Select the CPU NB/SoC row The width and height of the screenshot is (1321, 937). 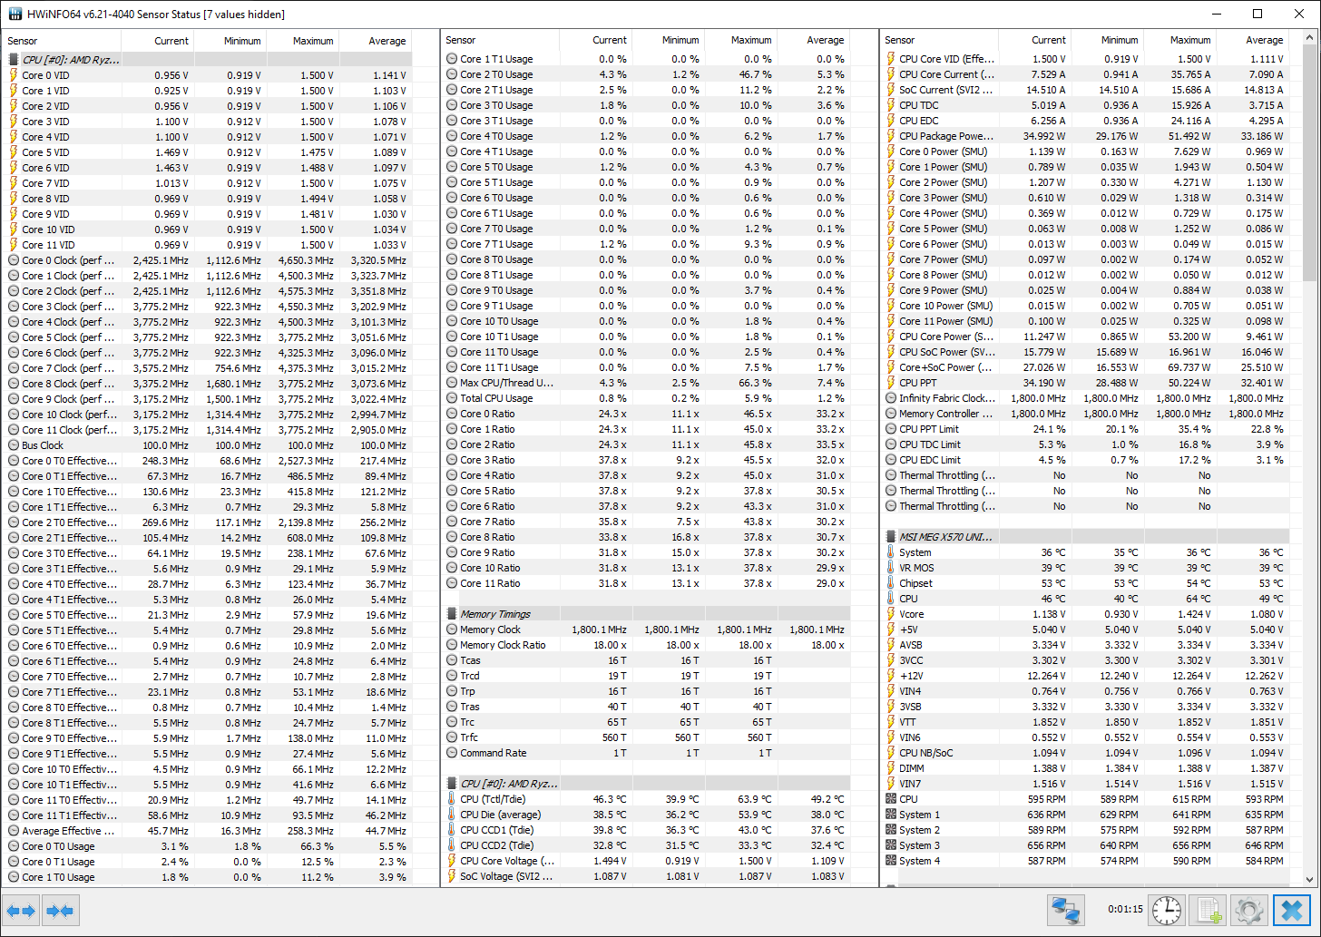point(1086,753)
